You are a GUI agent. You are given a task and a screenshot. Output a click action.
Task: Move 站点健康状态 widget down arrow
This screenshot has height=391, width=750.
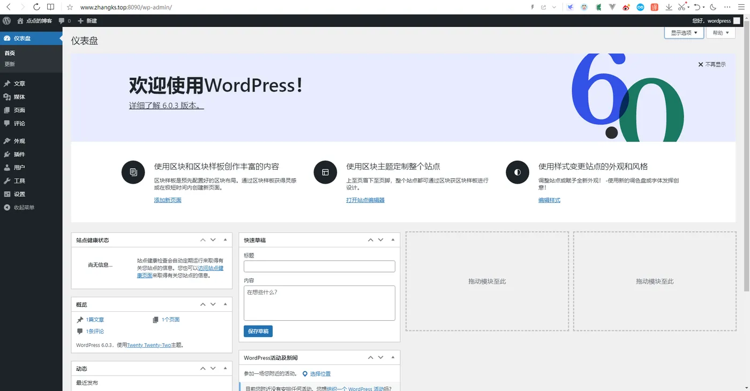point(213,240)
